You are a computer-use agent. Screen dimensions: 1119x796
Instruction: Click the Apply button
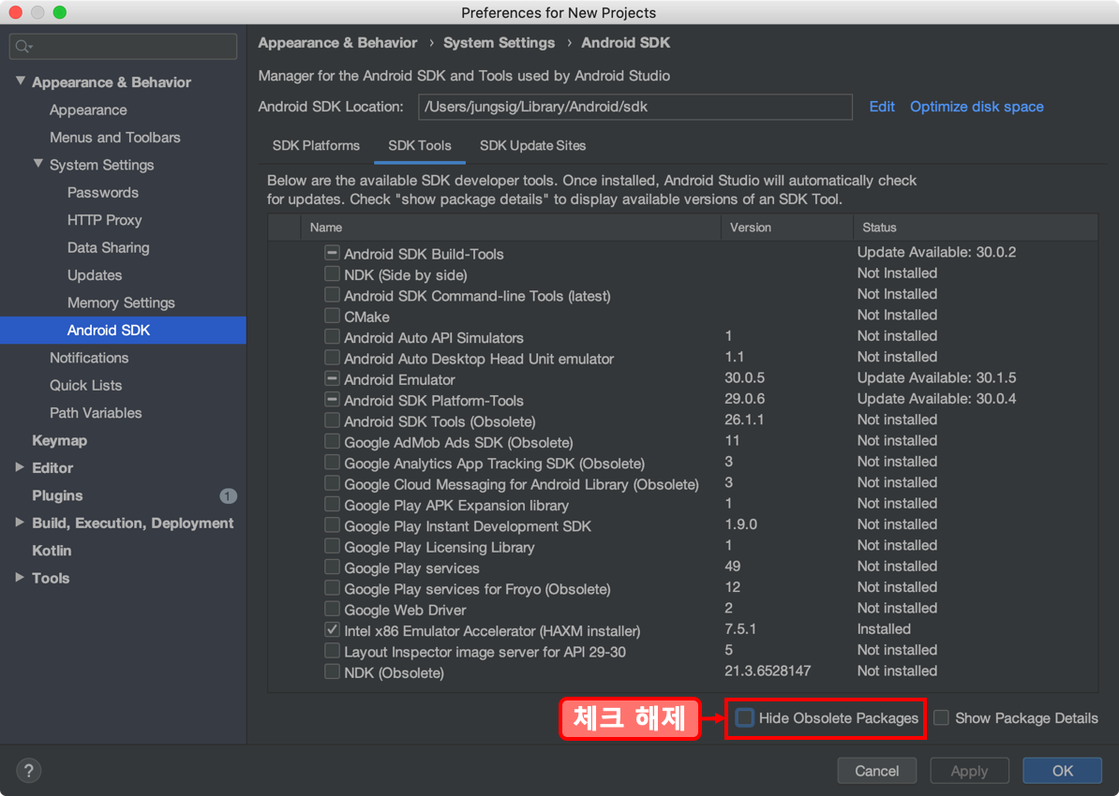point(969,771)
